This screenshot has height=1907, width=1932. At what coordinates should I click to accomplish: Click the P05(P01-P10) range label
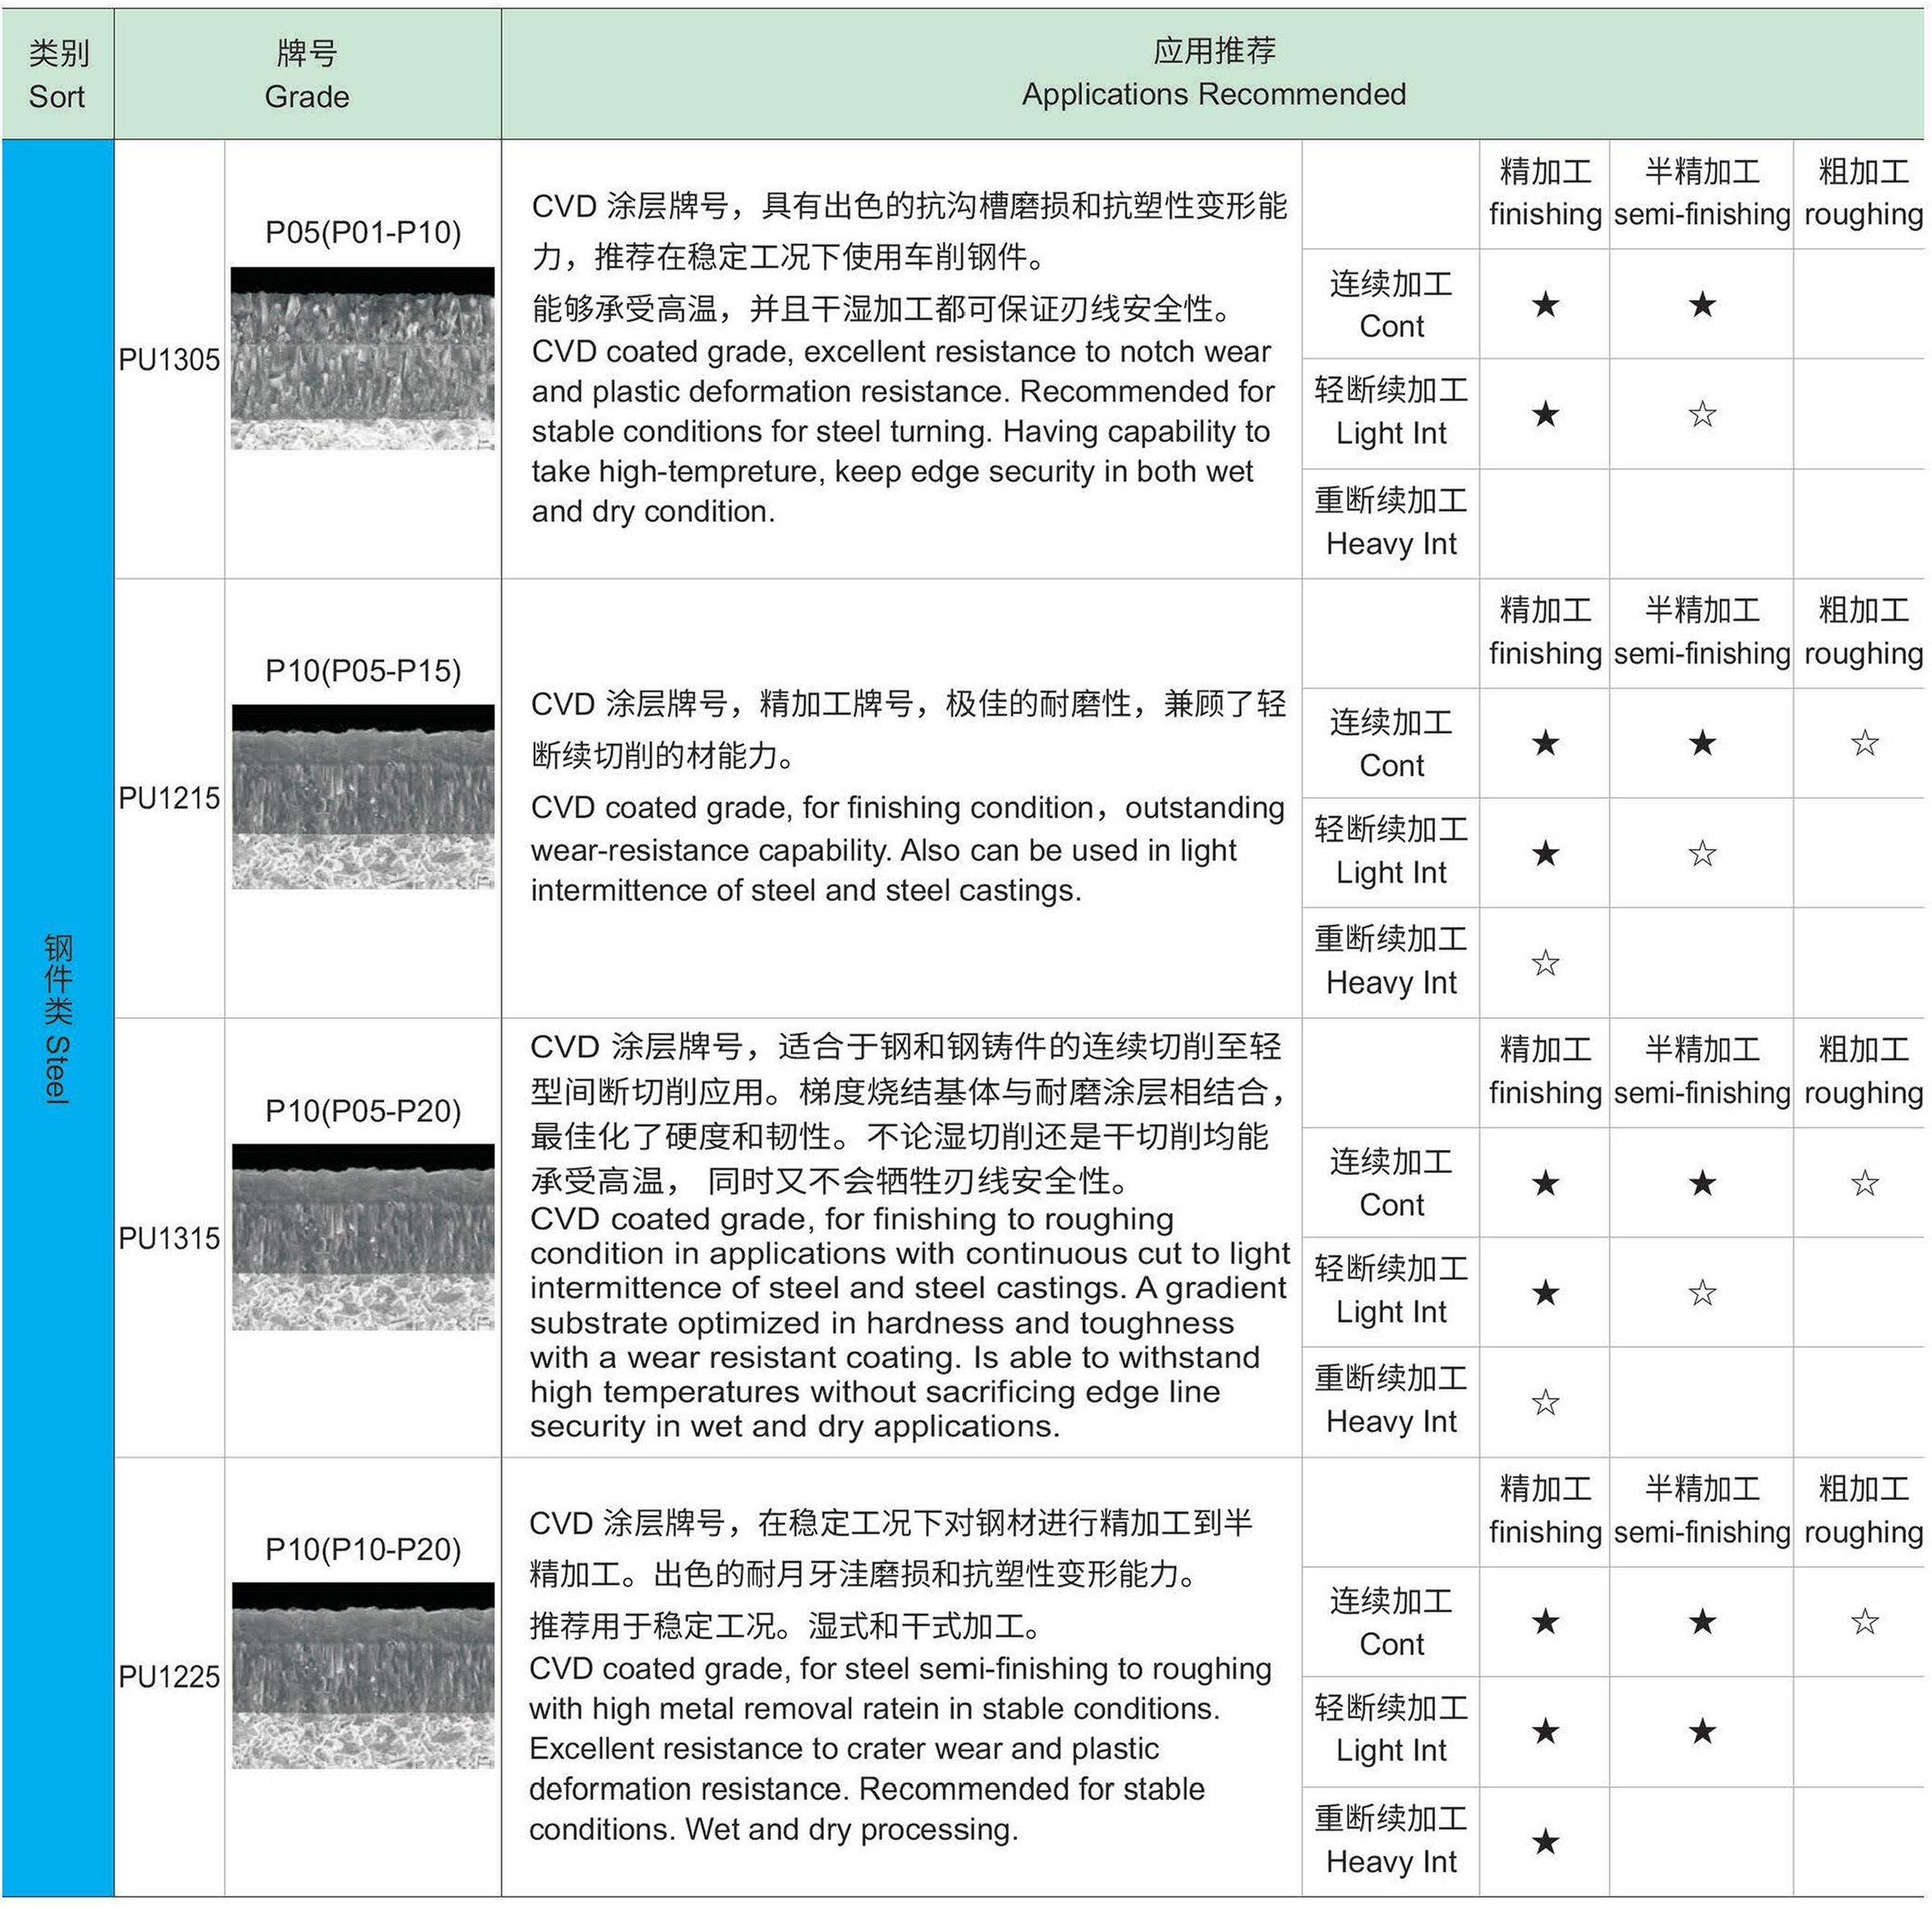click(363, 232)
